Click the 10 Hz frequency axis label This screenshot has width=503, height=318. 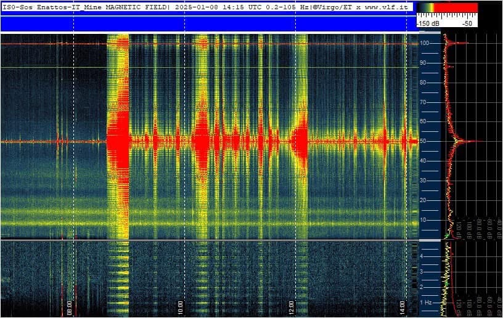pyautogui.click(x=424, y=220)
